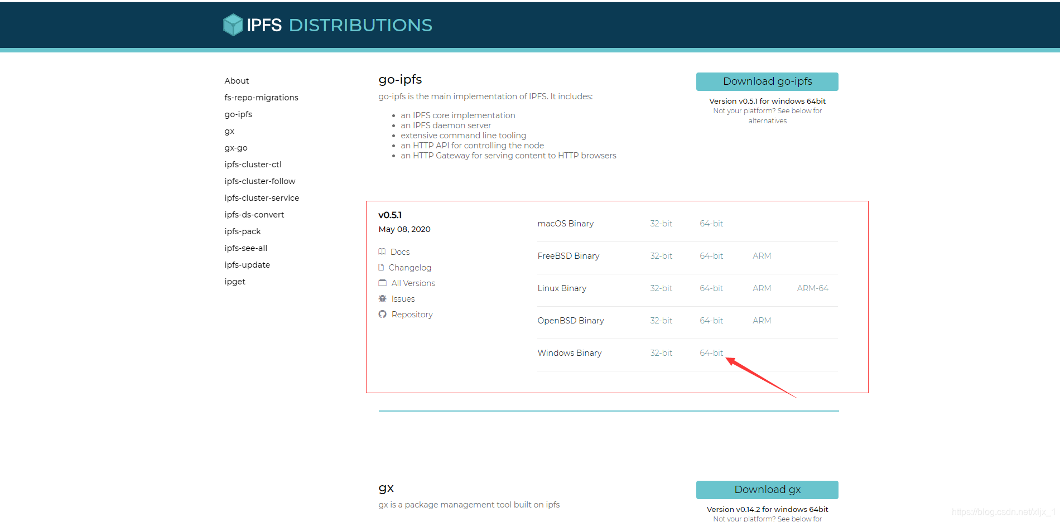Click the 'OpenBSD Binary' row label

(570, 321)
